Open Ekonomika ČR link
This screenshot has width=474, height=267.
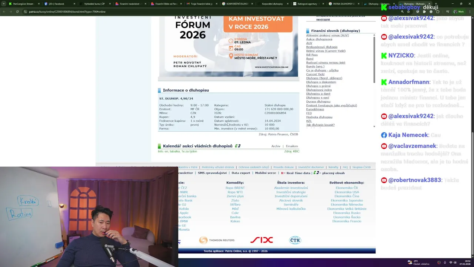[x=347, y=188]
